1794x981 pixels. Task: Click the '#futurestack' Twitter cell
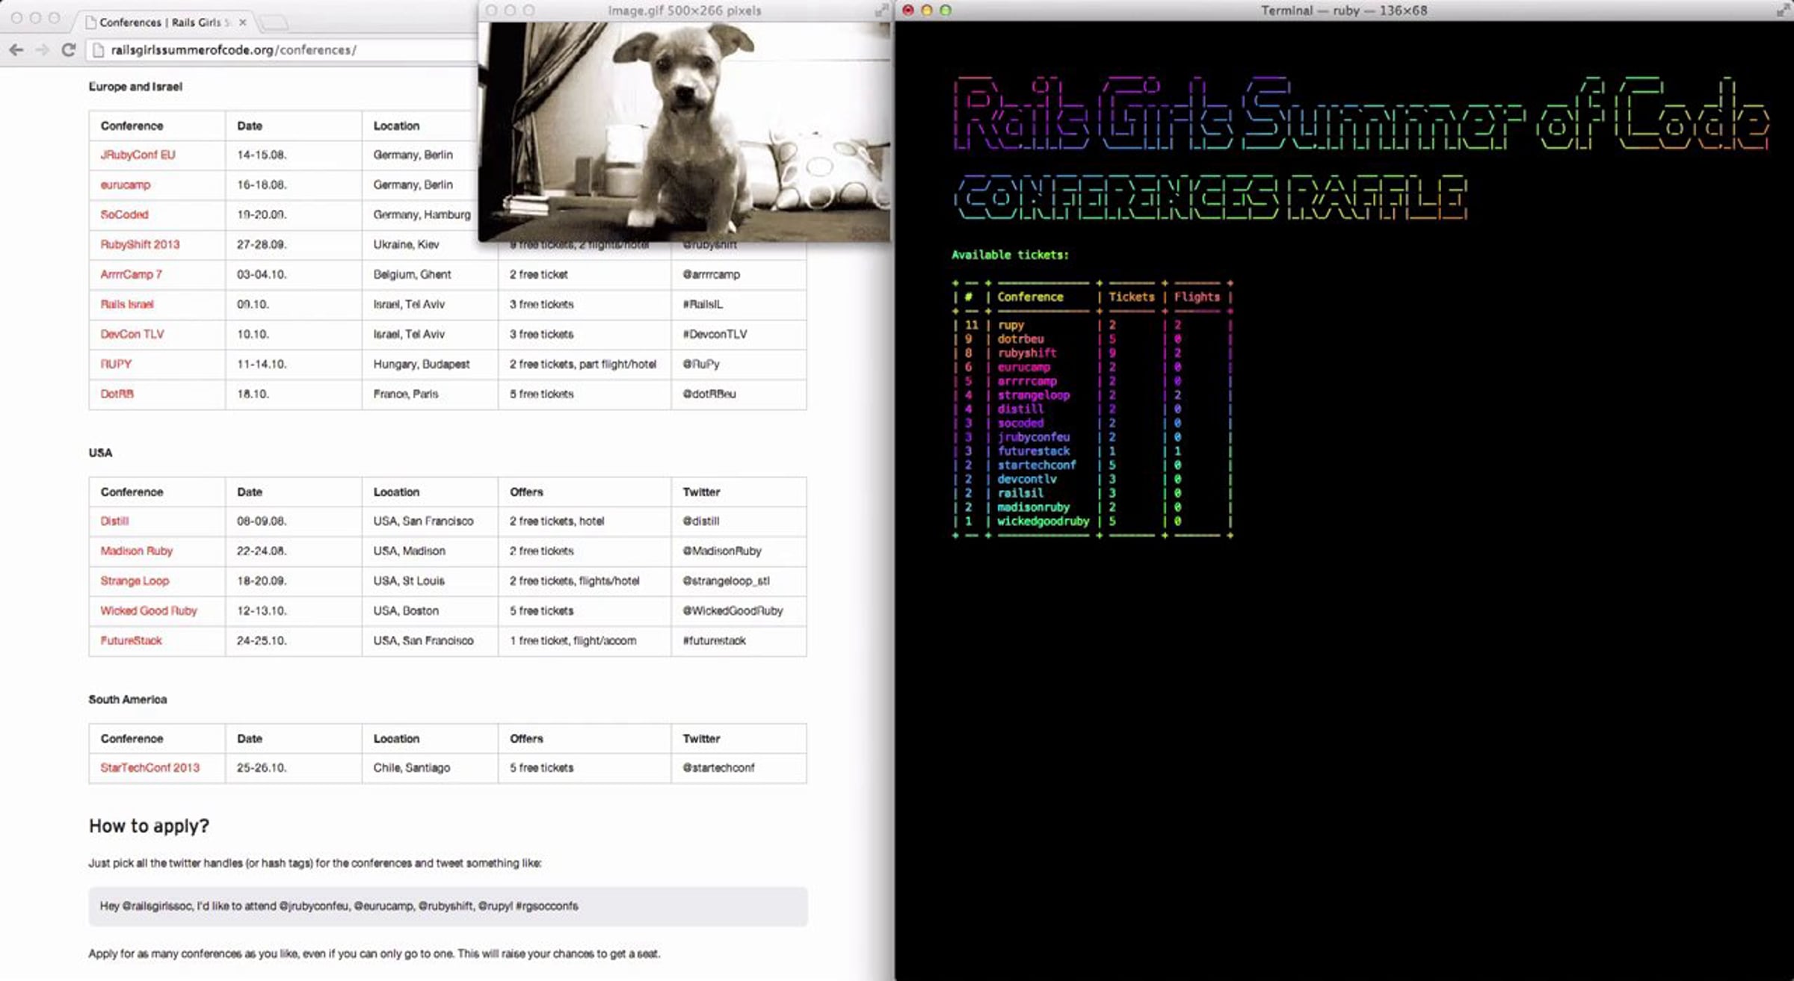739,640
